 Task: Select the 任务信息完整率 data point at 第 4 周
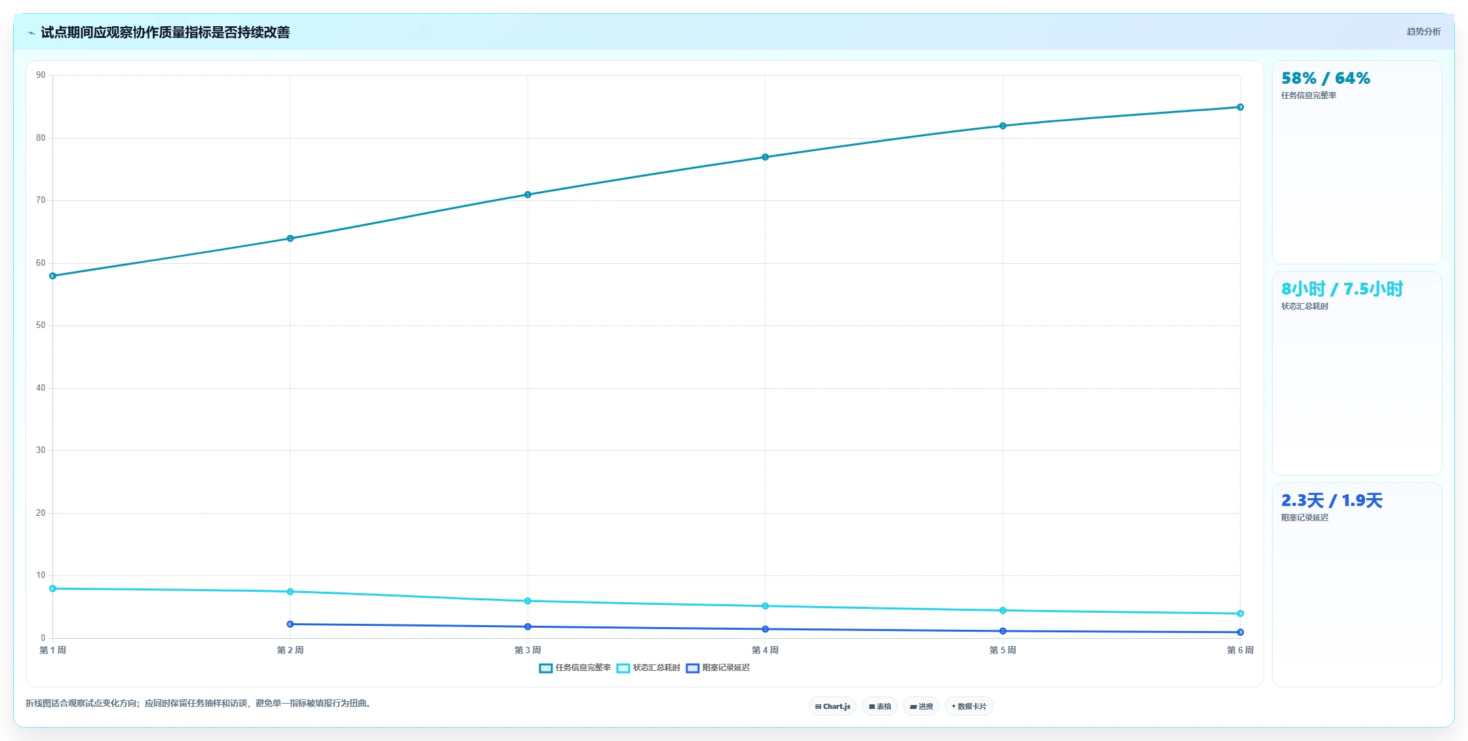(x=765, y=157)
